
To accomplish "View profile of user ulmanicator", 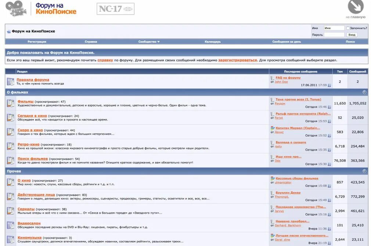I will click(283, 182).
